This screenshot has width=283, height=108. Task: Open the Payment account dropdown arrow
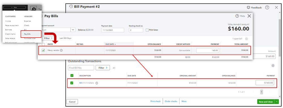(x=73, y=30)
